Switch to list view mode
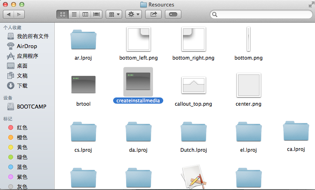 74,14
